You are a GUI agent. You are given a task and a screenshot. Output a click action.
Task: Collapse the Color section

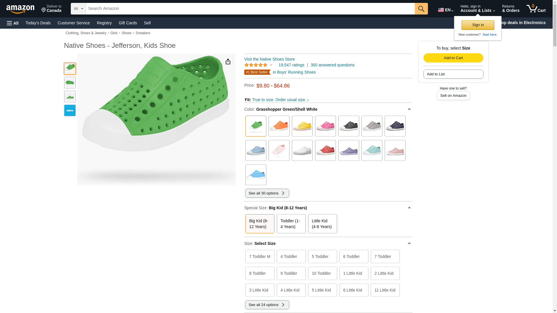pyautogui.click(x=409, y=109)
